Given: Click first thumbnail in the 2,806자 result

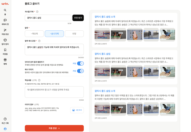Looking at the screenshot, I should [x=102, y=109].
